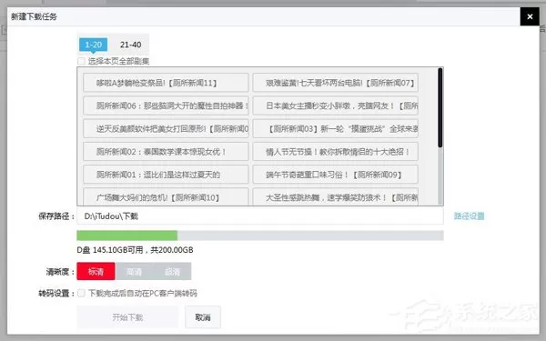
Task: Click the 开始下载 button
Action: [x=127, y=317]
